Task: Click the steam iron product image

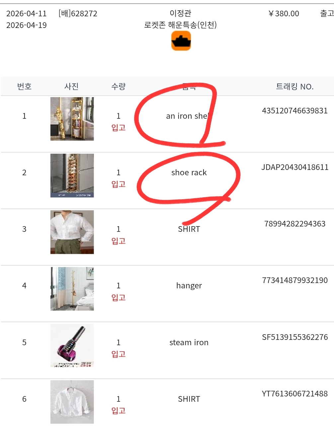Action: pos(72,345)
